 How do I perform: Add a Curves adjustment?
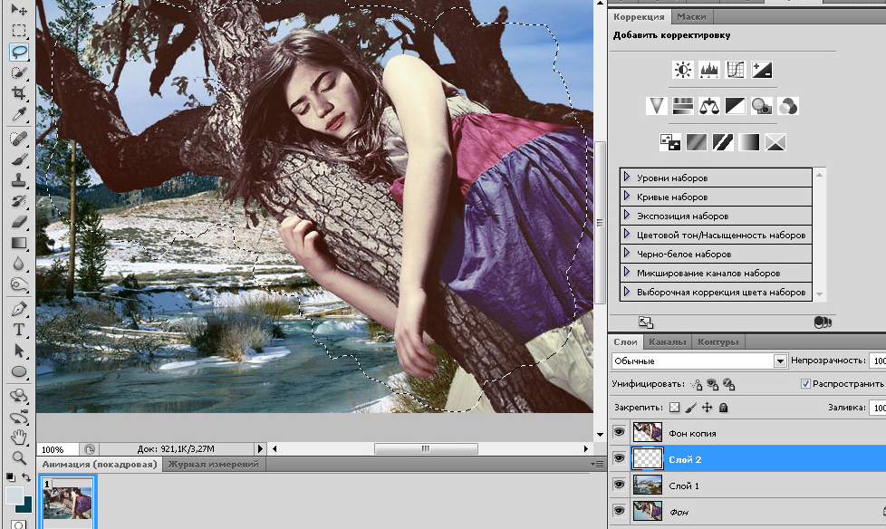pos(735,70)
